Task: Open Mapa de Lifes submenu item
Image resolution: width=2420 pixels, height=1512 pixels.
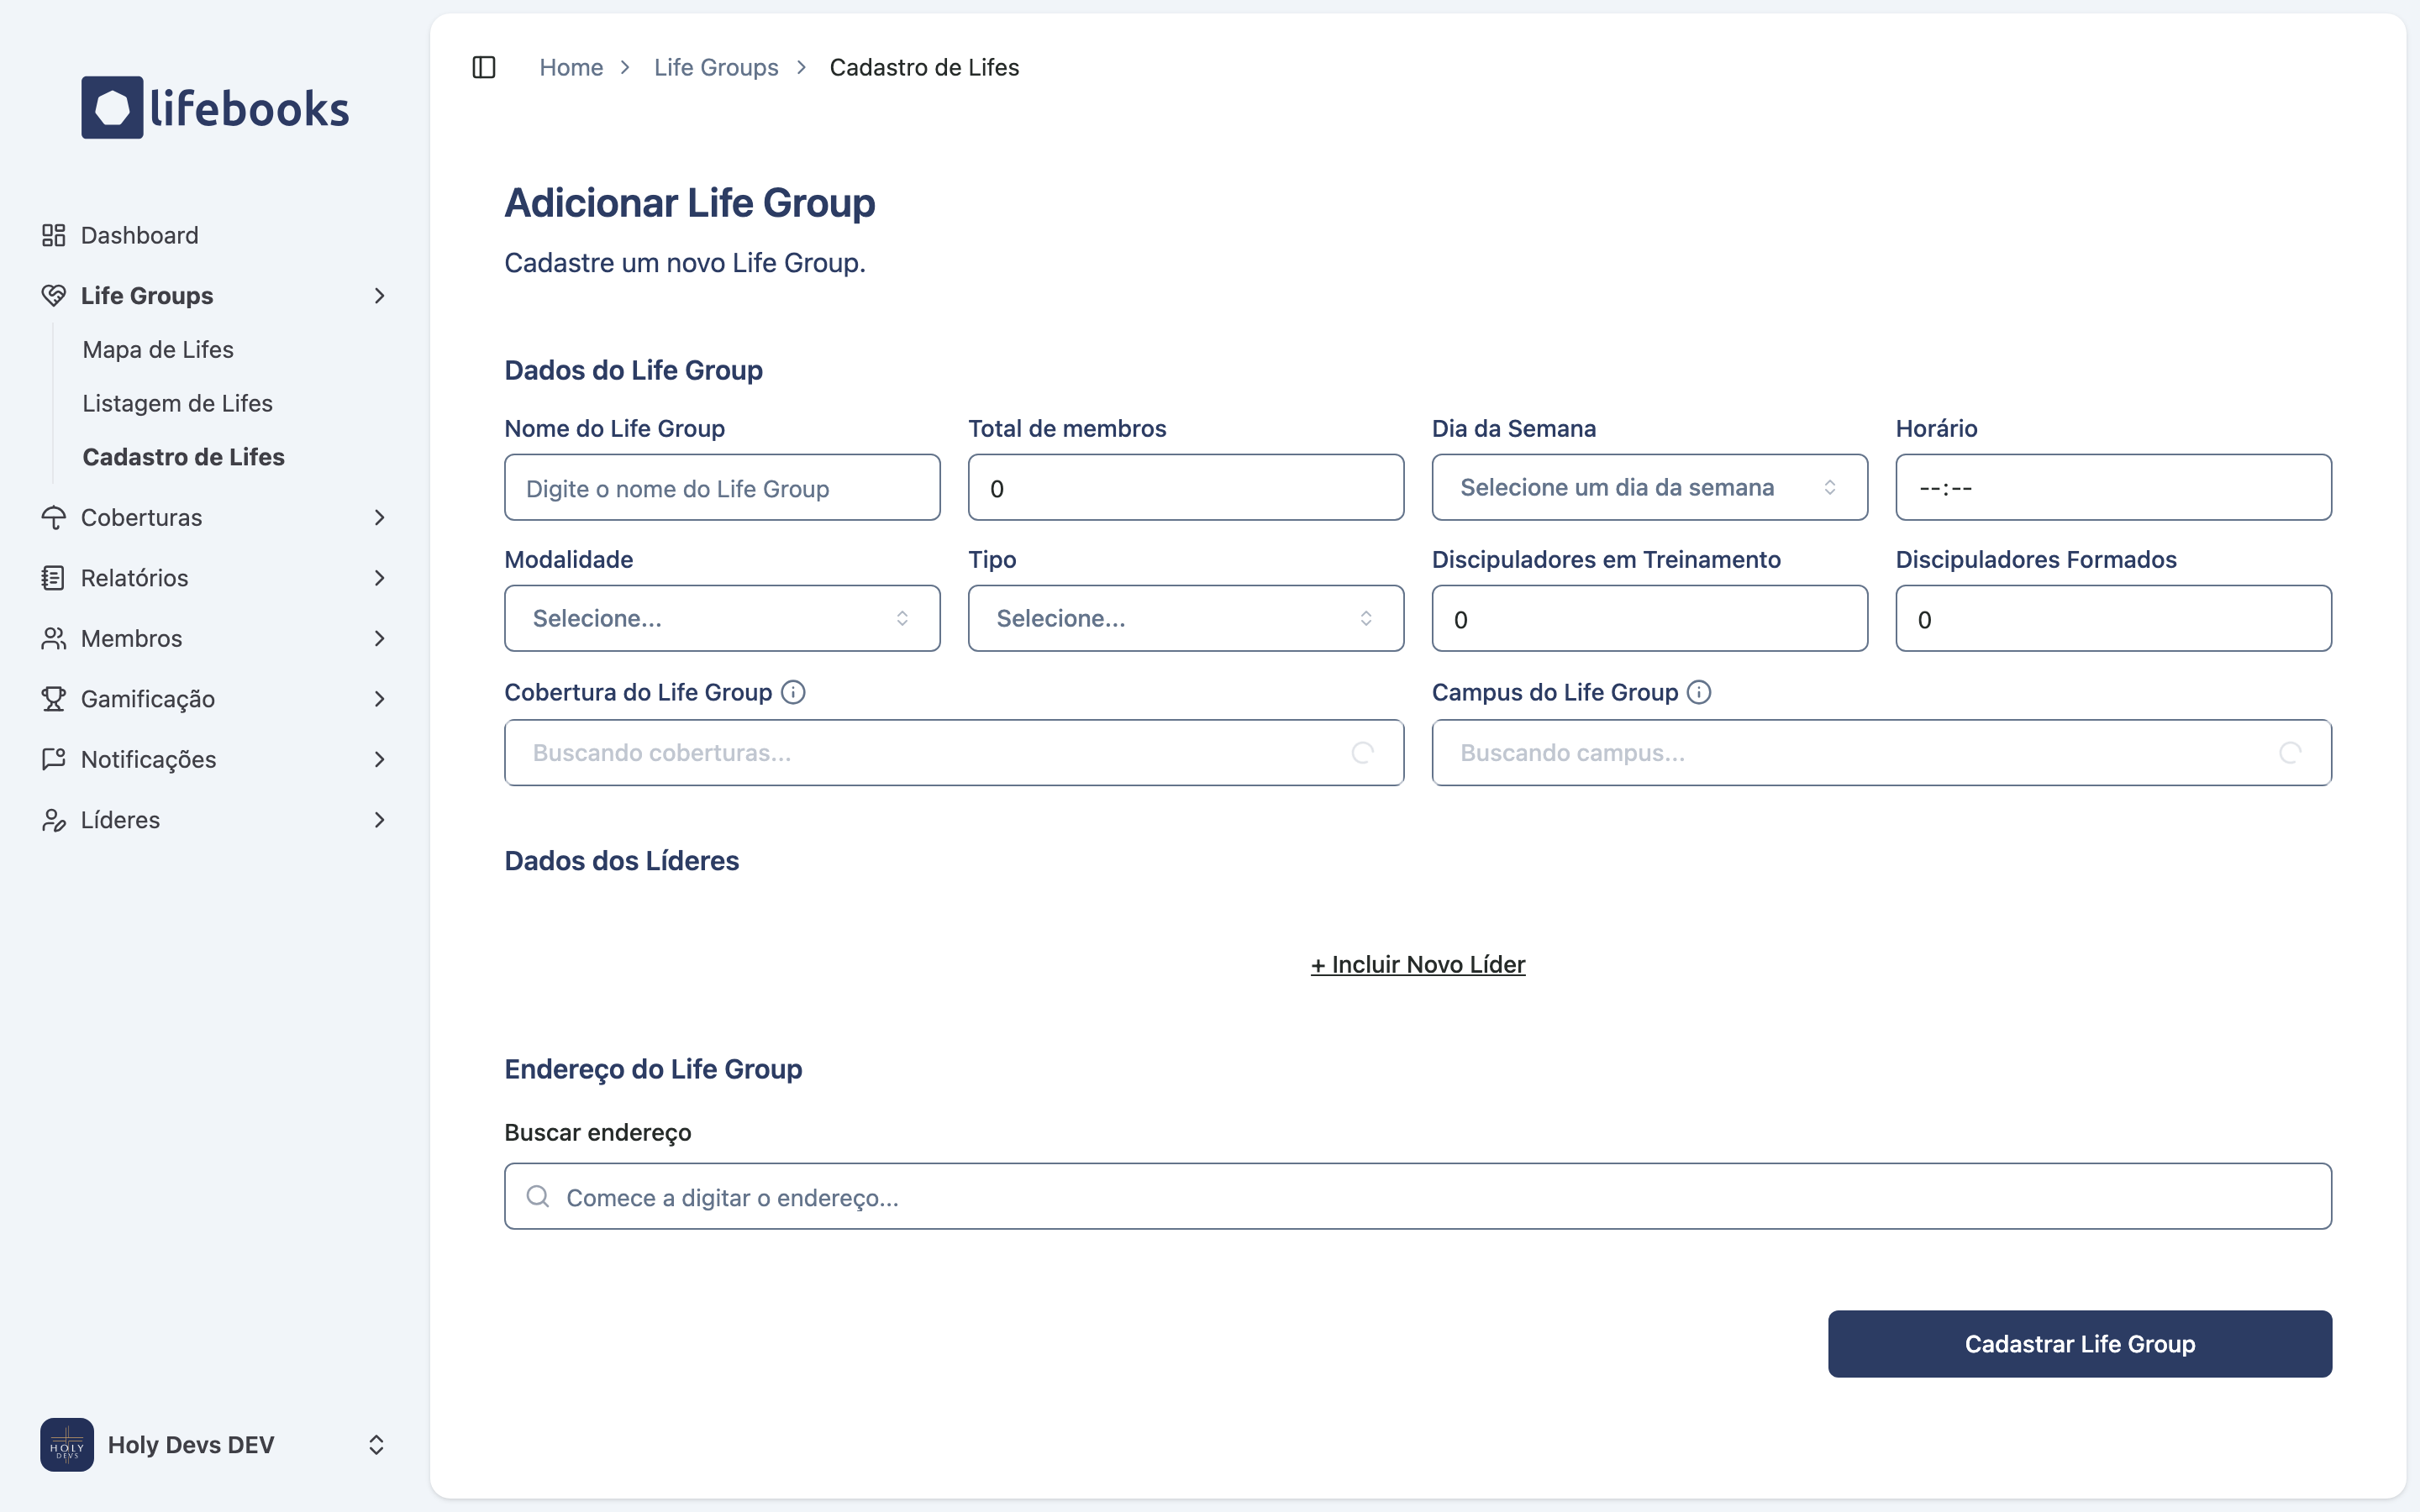Action: pyautogui.click(x=158, y=349)
